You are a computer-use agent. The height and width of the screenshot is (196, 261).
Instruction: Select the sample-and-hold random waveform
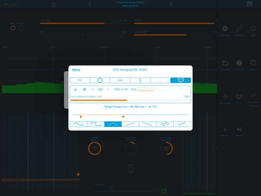click(x=165, y=124)
